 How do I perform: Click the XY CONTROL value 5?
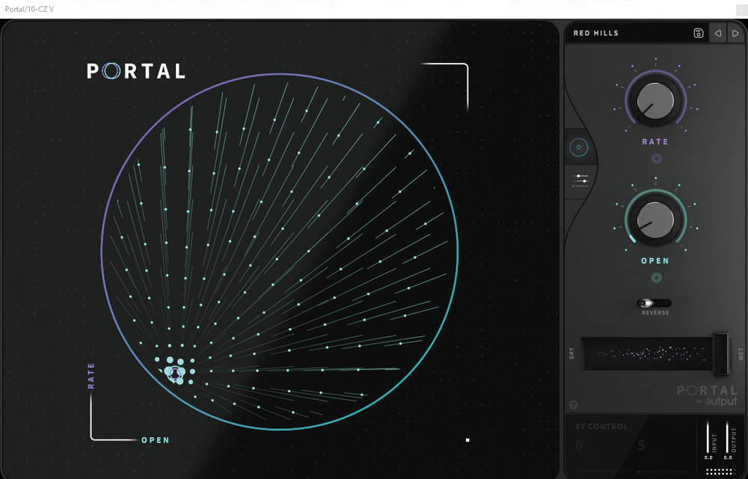tap(642, 445)
